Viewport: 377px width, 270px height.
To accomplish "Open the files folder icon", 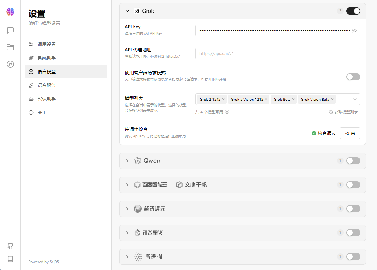I will [x=10, y=47].
